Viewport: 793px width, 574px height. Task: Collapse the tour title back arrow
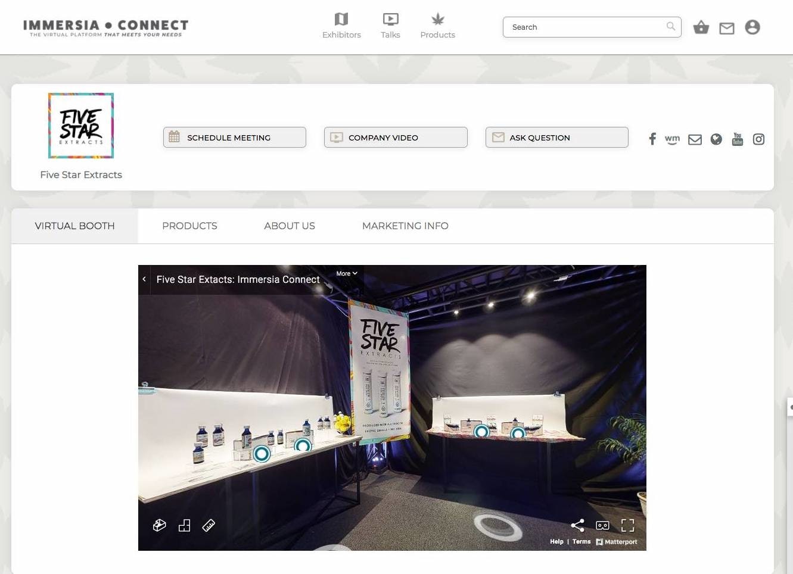(144, 279)
